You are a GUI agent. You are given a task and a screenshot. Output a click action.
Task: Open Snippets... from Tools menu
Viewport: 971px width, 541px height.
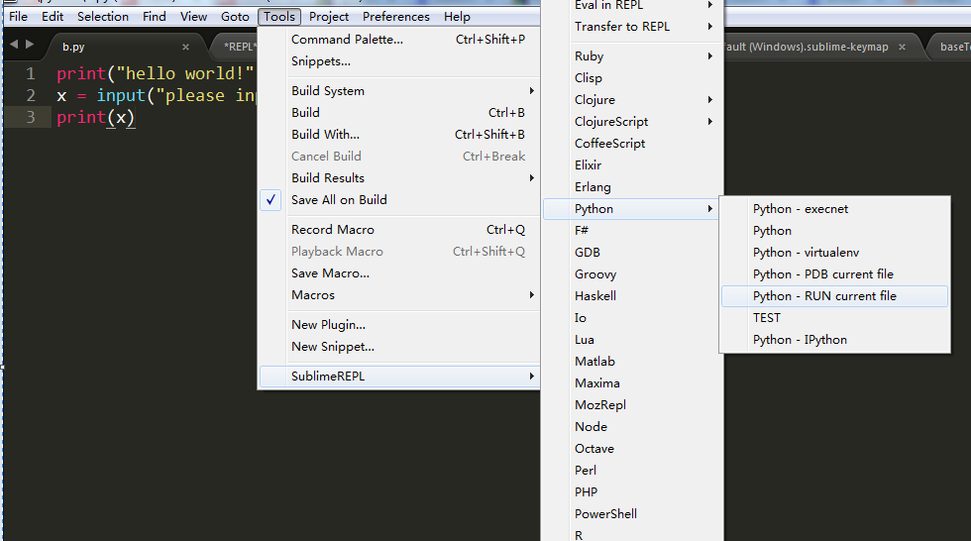(x=399, y=61)
